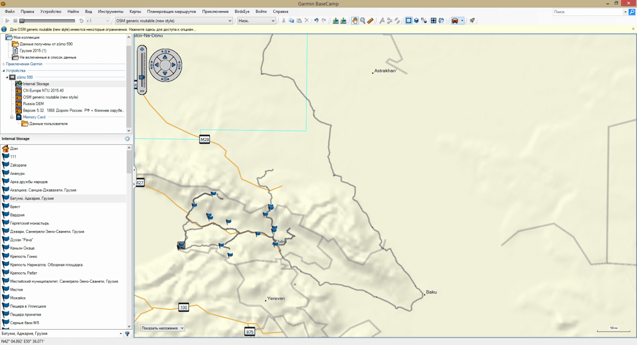Click the Undo arrow icon
The image size is (637, 345).
click(x=316, y=20)
